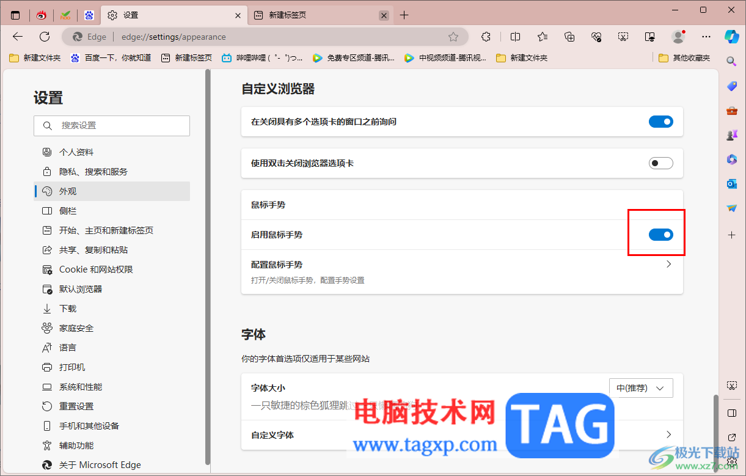Open the Favorites star icon
746x476 pixels.
coord(539,37)
